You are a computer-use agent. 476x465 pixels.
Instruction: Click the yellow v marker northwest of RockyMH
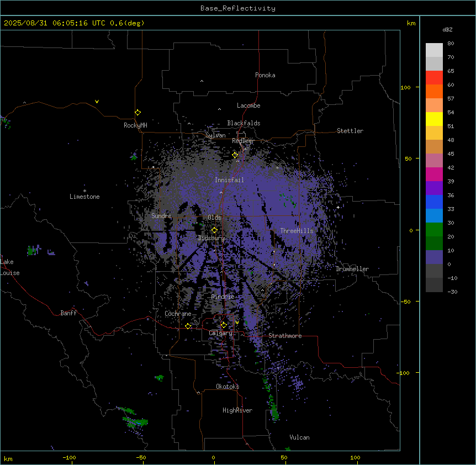point(97,102)
